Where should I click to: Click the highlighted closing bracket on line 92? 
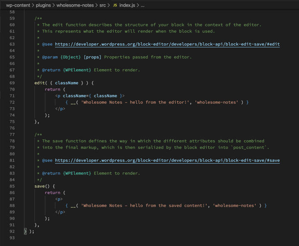pos(25,231)
